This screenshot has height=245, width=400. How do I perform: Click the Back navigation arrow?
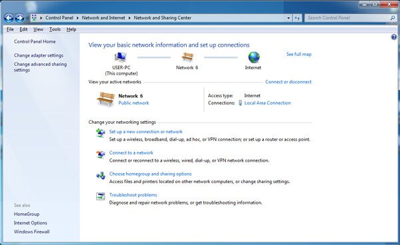tap(9, 18)
